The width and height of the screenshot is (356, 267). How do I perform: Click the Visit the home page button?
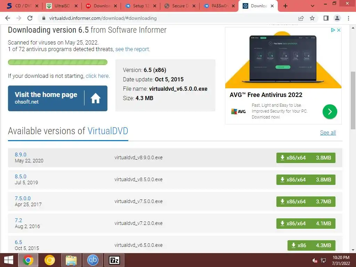58,98
